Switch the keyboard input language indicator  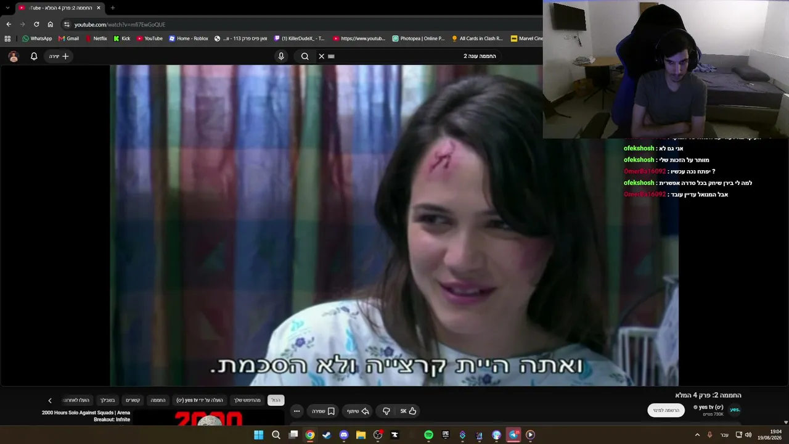[724, 435]
